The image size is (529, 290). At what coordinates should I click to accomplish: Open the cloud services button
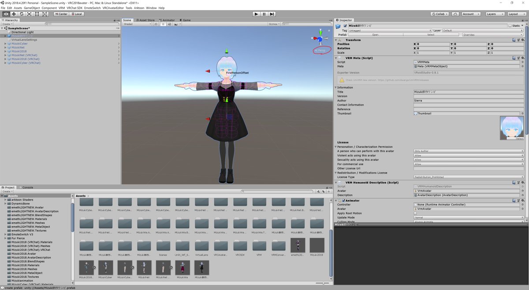(x=454, y=14)
